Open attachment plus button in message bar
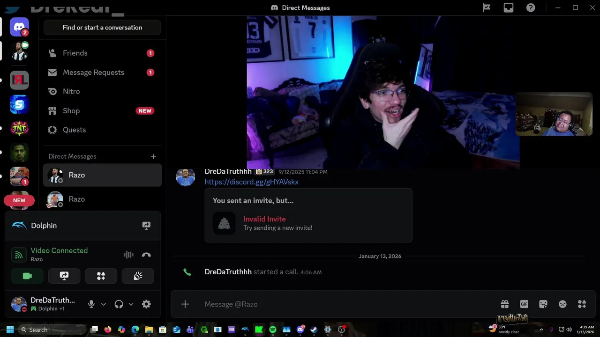This screenshot has height=337, width=600. click(x=185, y=304)
